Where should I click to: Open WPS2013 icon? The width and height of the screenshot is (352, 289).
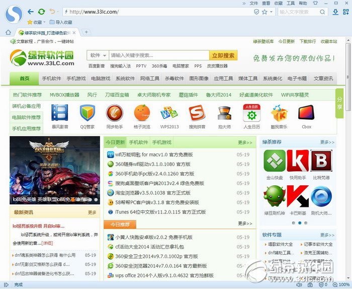click(169, 113)
